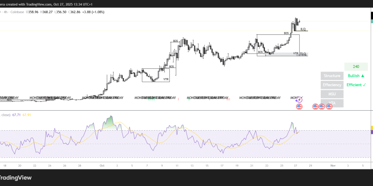The image size is (373, 186).
Task: Click the VTA row in indicator table
Action: click(332, 103)
